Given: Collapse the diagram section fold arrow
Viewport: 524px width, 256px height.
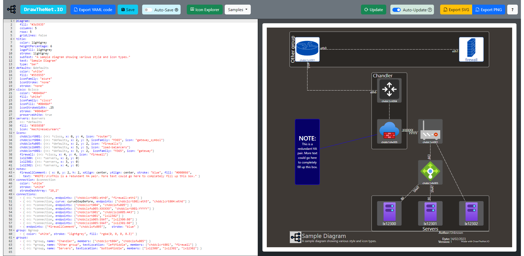Looking at the screenshot, I should [x=14, y=21].
